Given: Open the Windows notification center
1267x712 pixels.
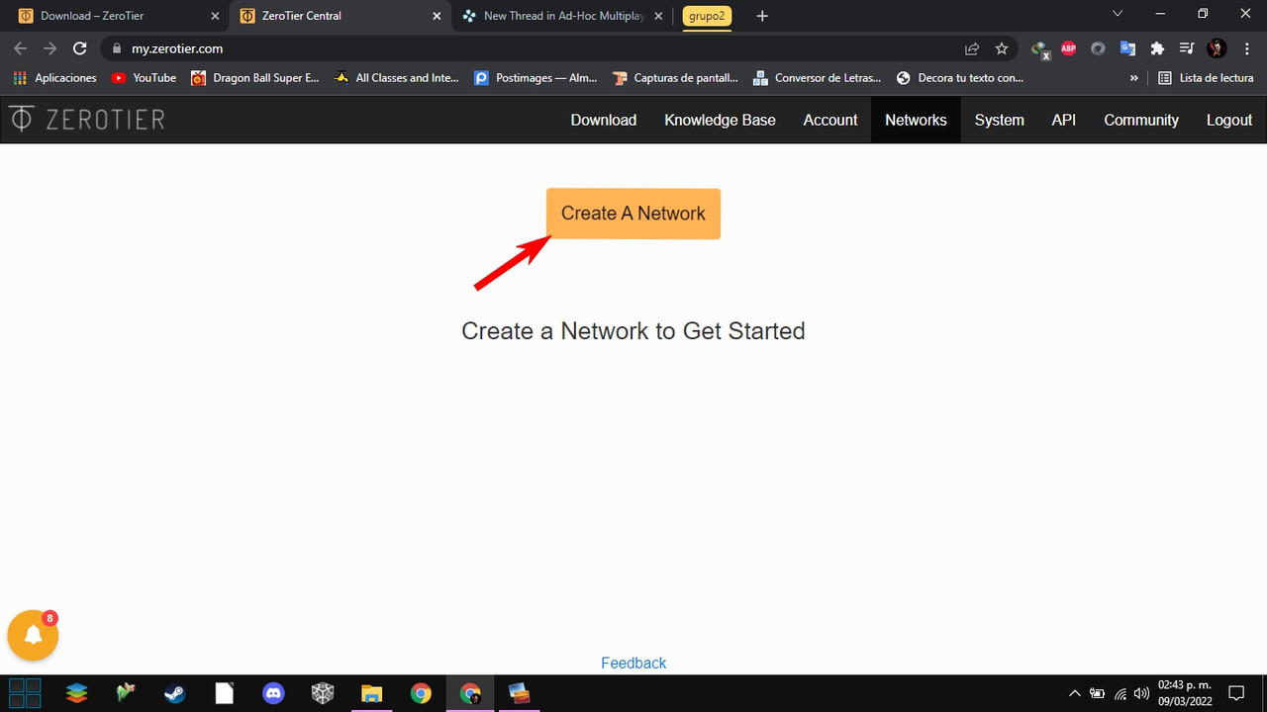Looking at the screenshot, I should click(1236, 693).
